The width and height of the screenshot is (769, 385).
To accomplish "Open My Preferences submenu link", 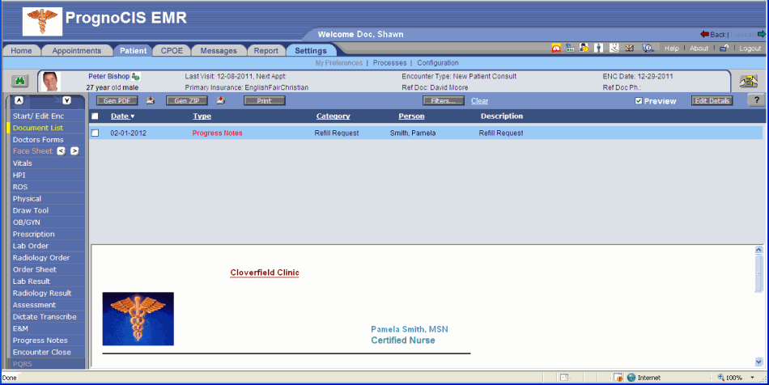I will pos(339,63).
